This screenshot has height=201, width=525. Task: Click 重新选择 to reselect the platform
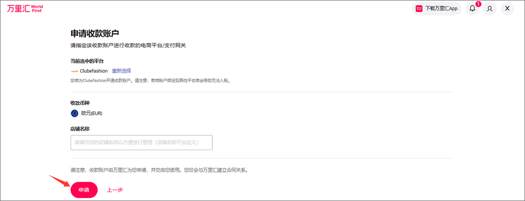(122, 71)
